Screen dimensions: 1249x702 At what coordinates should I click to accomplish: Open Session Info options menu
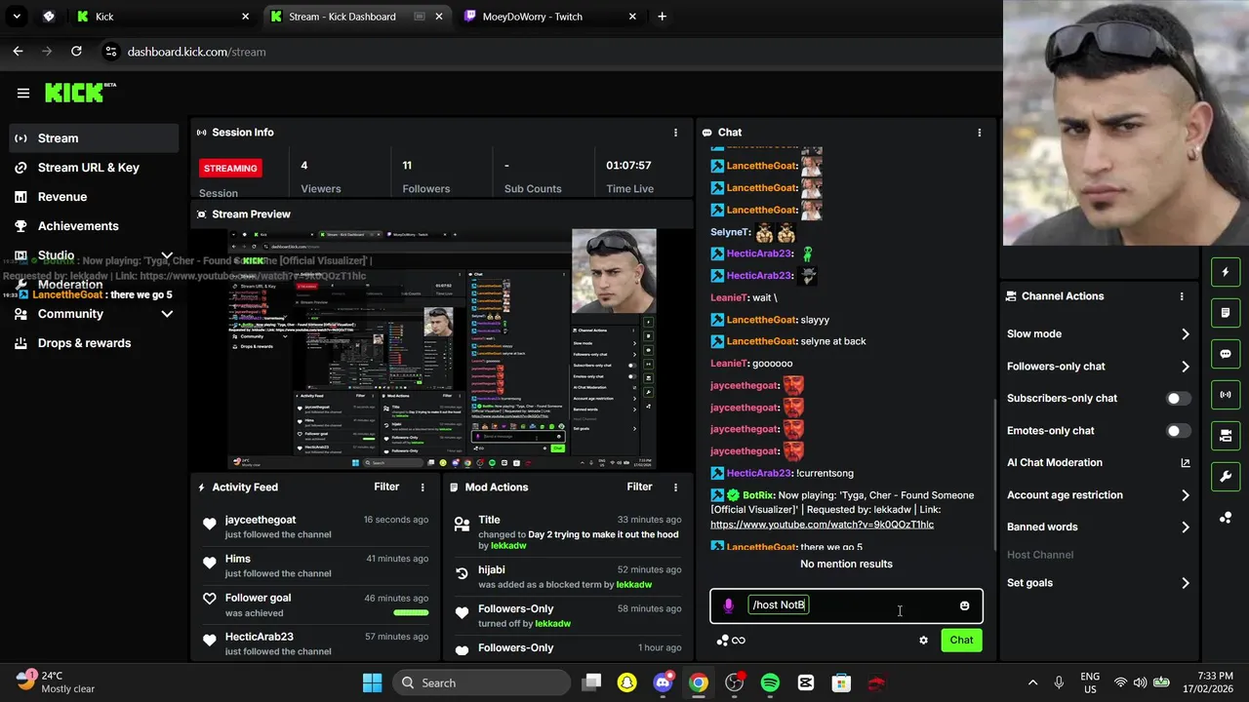675,133
